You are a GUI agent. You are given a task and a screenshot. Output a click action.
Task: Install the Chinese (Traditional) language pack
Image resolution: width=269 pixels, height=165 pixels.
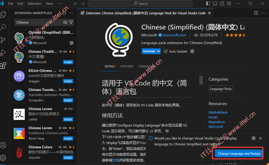68,62
